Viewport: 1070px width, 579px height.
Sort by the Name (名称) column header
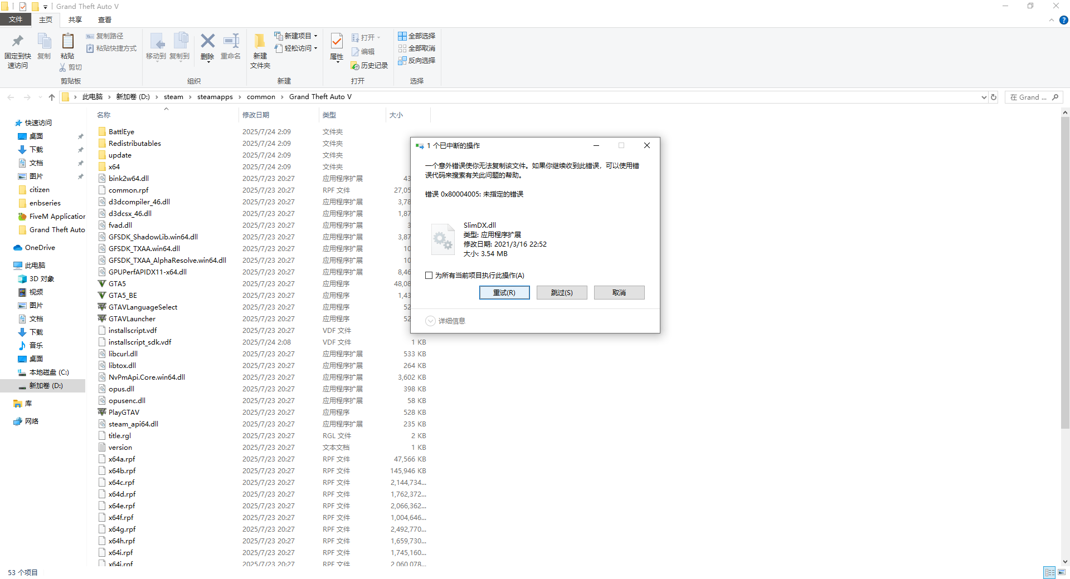point(104,115)
